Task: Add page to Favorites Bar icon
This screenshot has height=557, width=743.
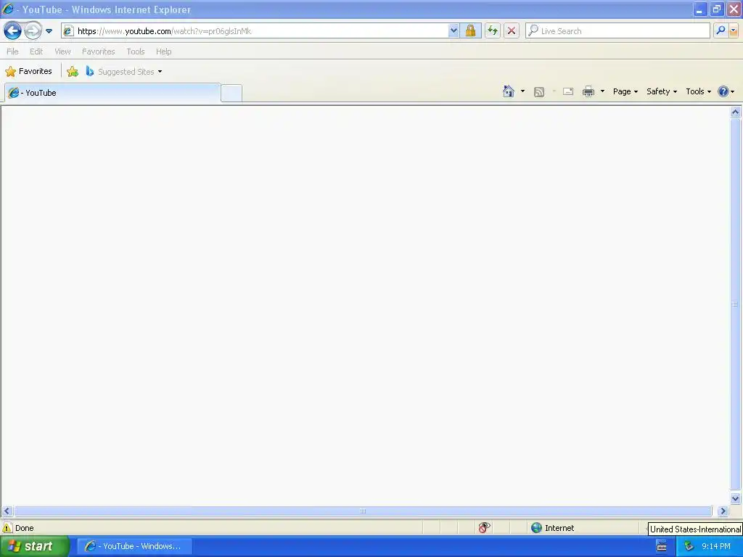Action: point(73,72)
